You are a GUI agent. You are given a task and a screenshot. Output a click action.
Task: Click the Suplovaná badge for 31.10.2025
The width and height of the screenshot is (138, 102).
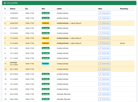46,43
